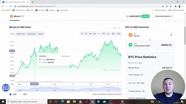Open Telegram from taskbar
This screenshot has width=186, height=104.
click(98, 101)
